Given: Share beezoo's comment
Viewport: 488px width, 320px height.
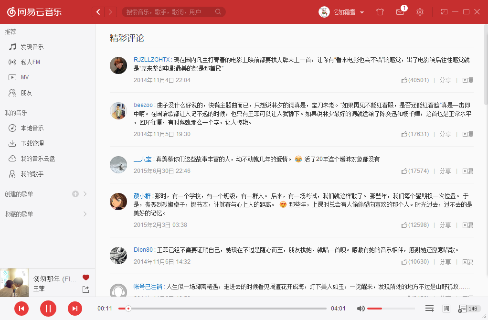Looking at the screenshot, I should 445,134.
